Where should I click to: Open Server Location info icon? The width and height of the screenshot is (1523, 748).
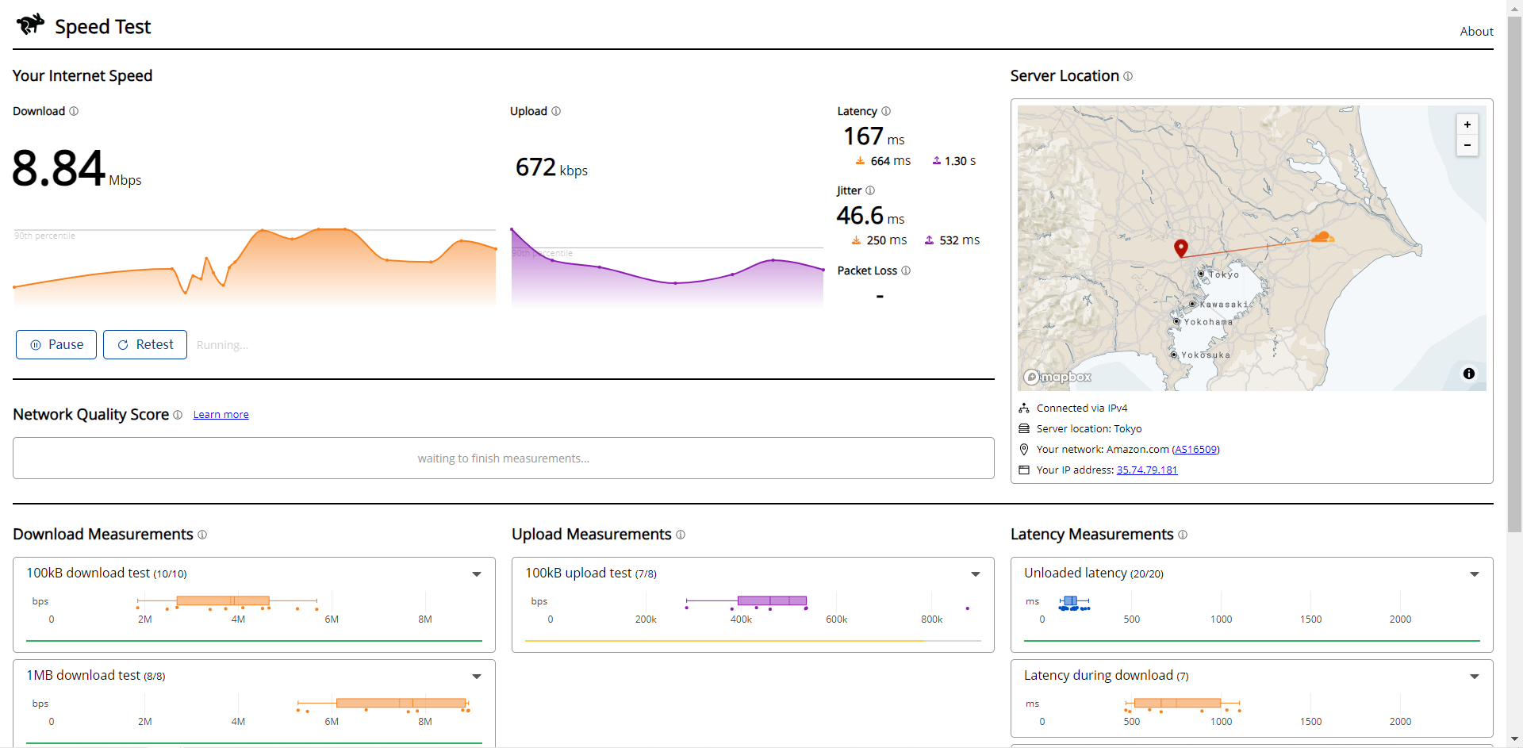[1128, 76]
